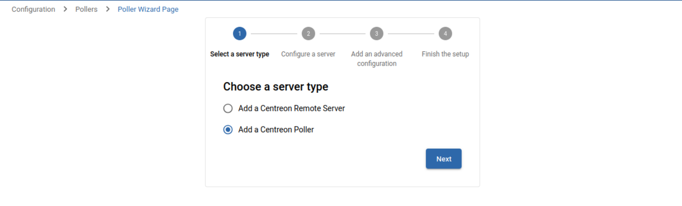Click step 4 circle icon
This screenshot has width=682, height=206.
(445, 34)
